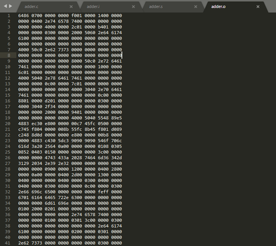
Task: Click hex word 7c01 on line 13
Action: tap(77, 84)
